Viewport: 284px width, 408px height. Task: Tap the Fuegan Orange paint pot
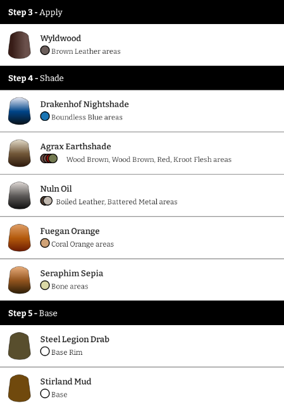[20, 238]
